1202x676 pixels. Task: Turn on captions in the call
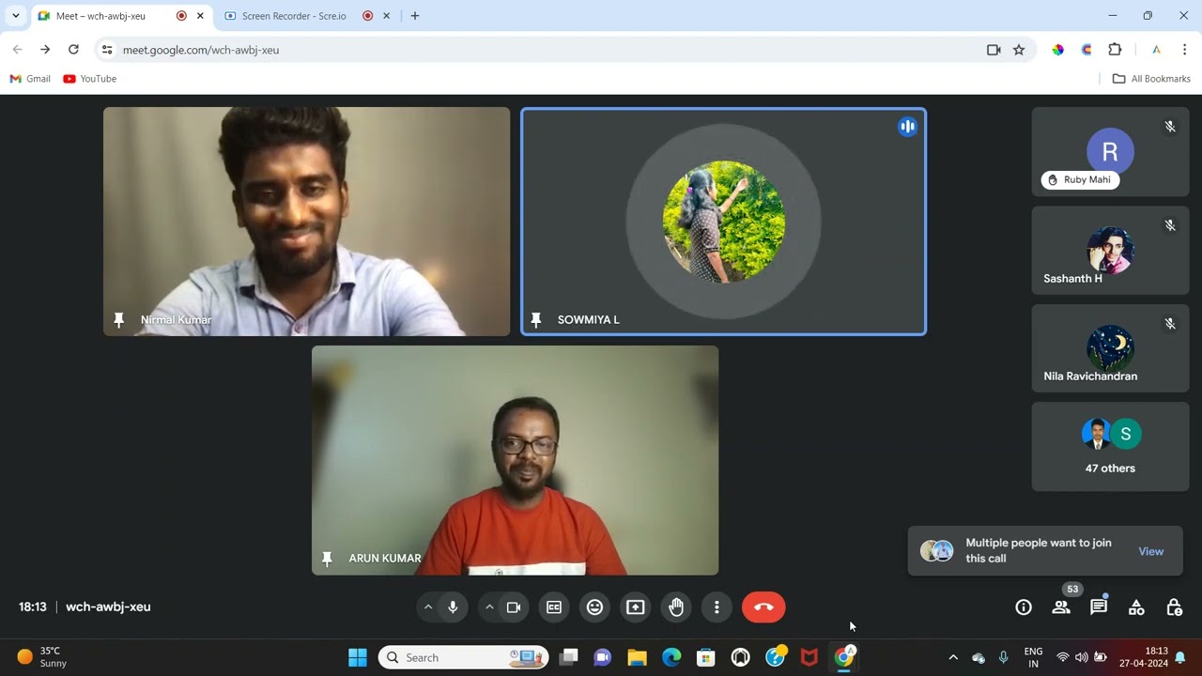coord(554,607)
